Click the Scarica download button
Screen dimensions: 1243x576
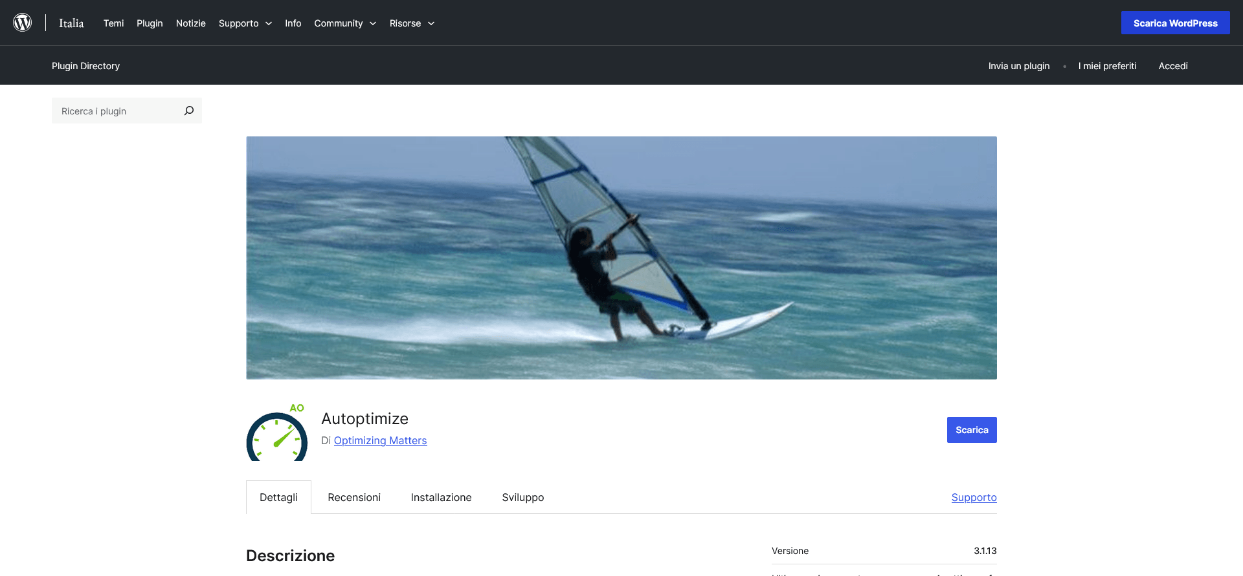972,430
